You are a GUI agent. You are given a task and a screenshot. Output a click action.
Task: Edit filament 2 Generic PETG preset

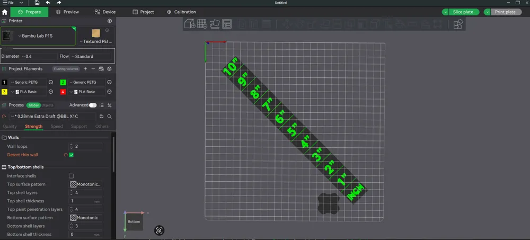tap(110, 82)
